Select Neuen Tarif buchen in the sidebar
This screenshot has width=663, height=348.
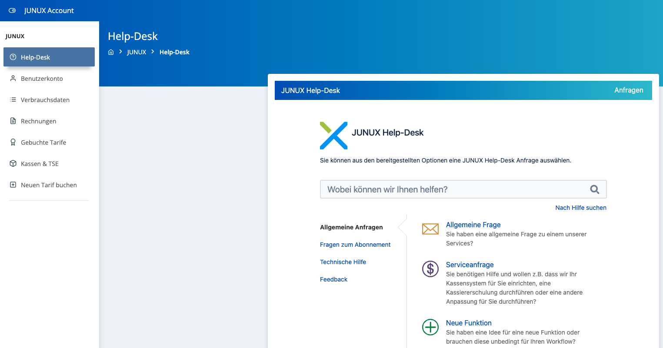tap(49, 185)
